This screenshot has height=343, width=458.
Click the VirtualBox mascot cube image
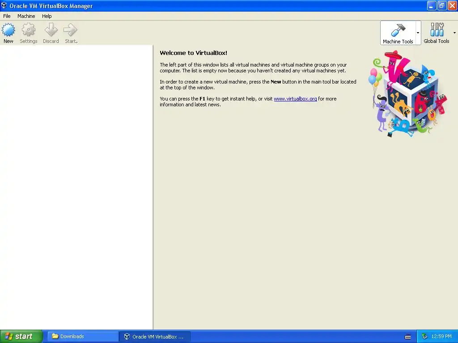click(x=408, y=94)
